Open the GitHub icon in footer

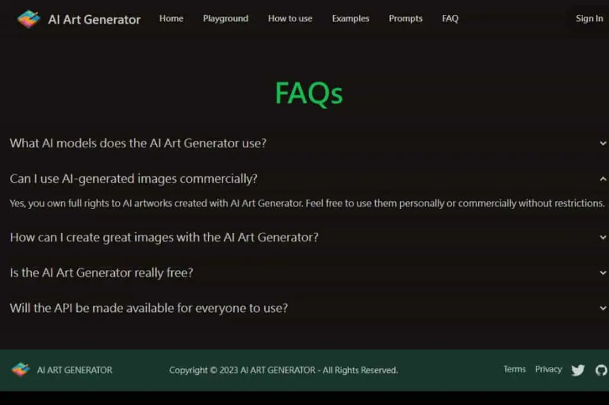pos(601,370)
